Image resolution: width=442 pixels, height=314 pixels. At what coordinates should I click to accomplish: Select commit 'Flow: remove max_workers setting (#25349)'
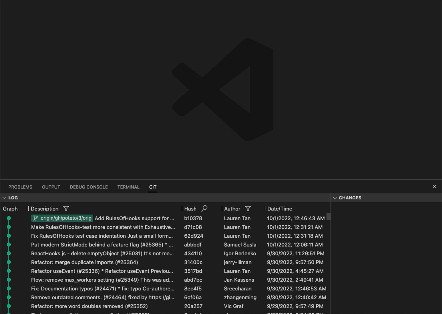coord(102,280)
